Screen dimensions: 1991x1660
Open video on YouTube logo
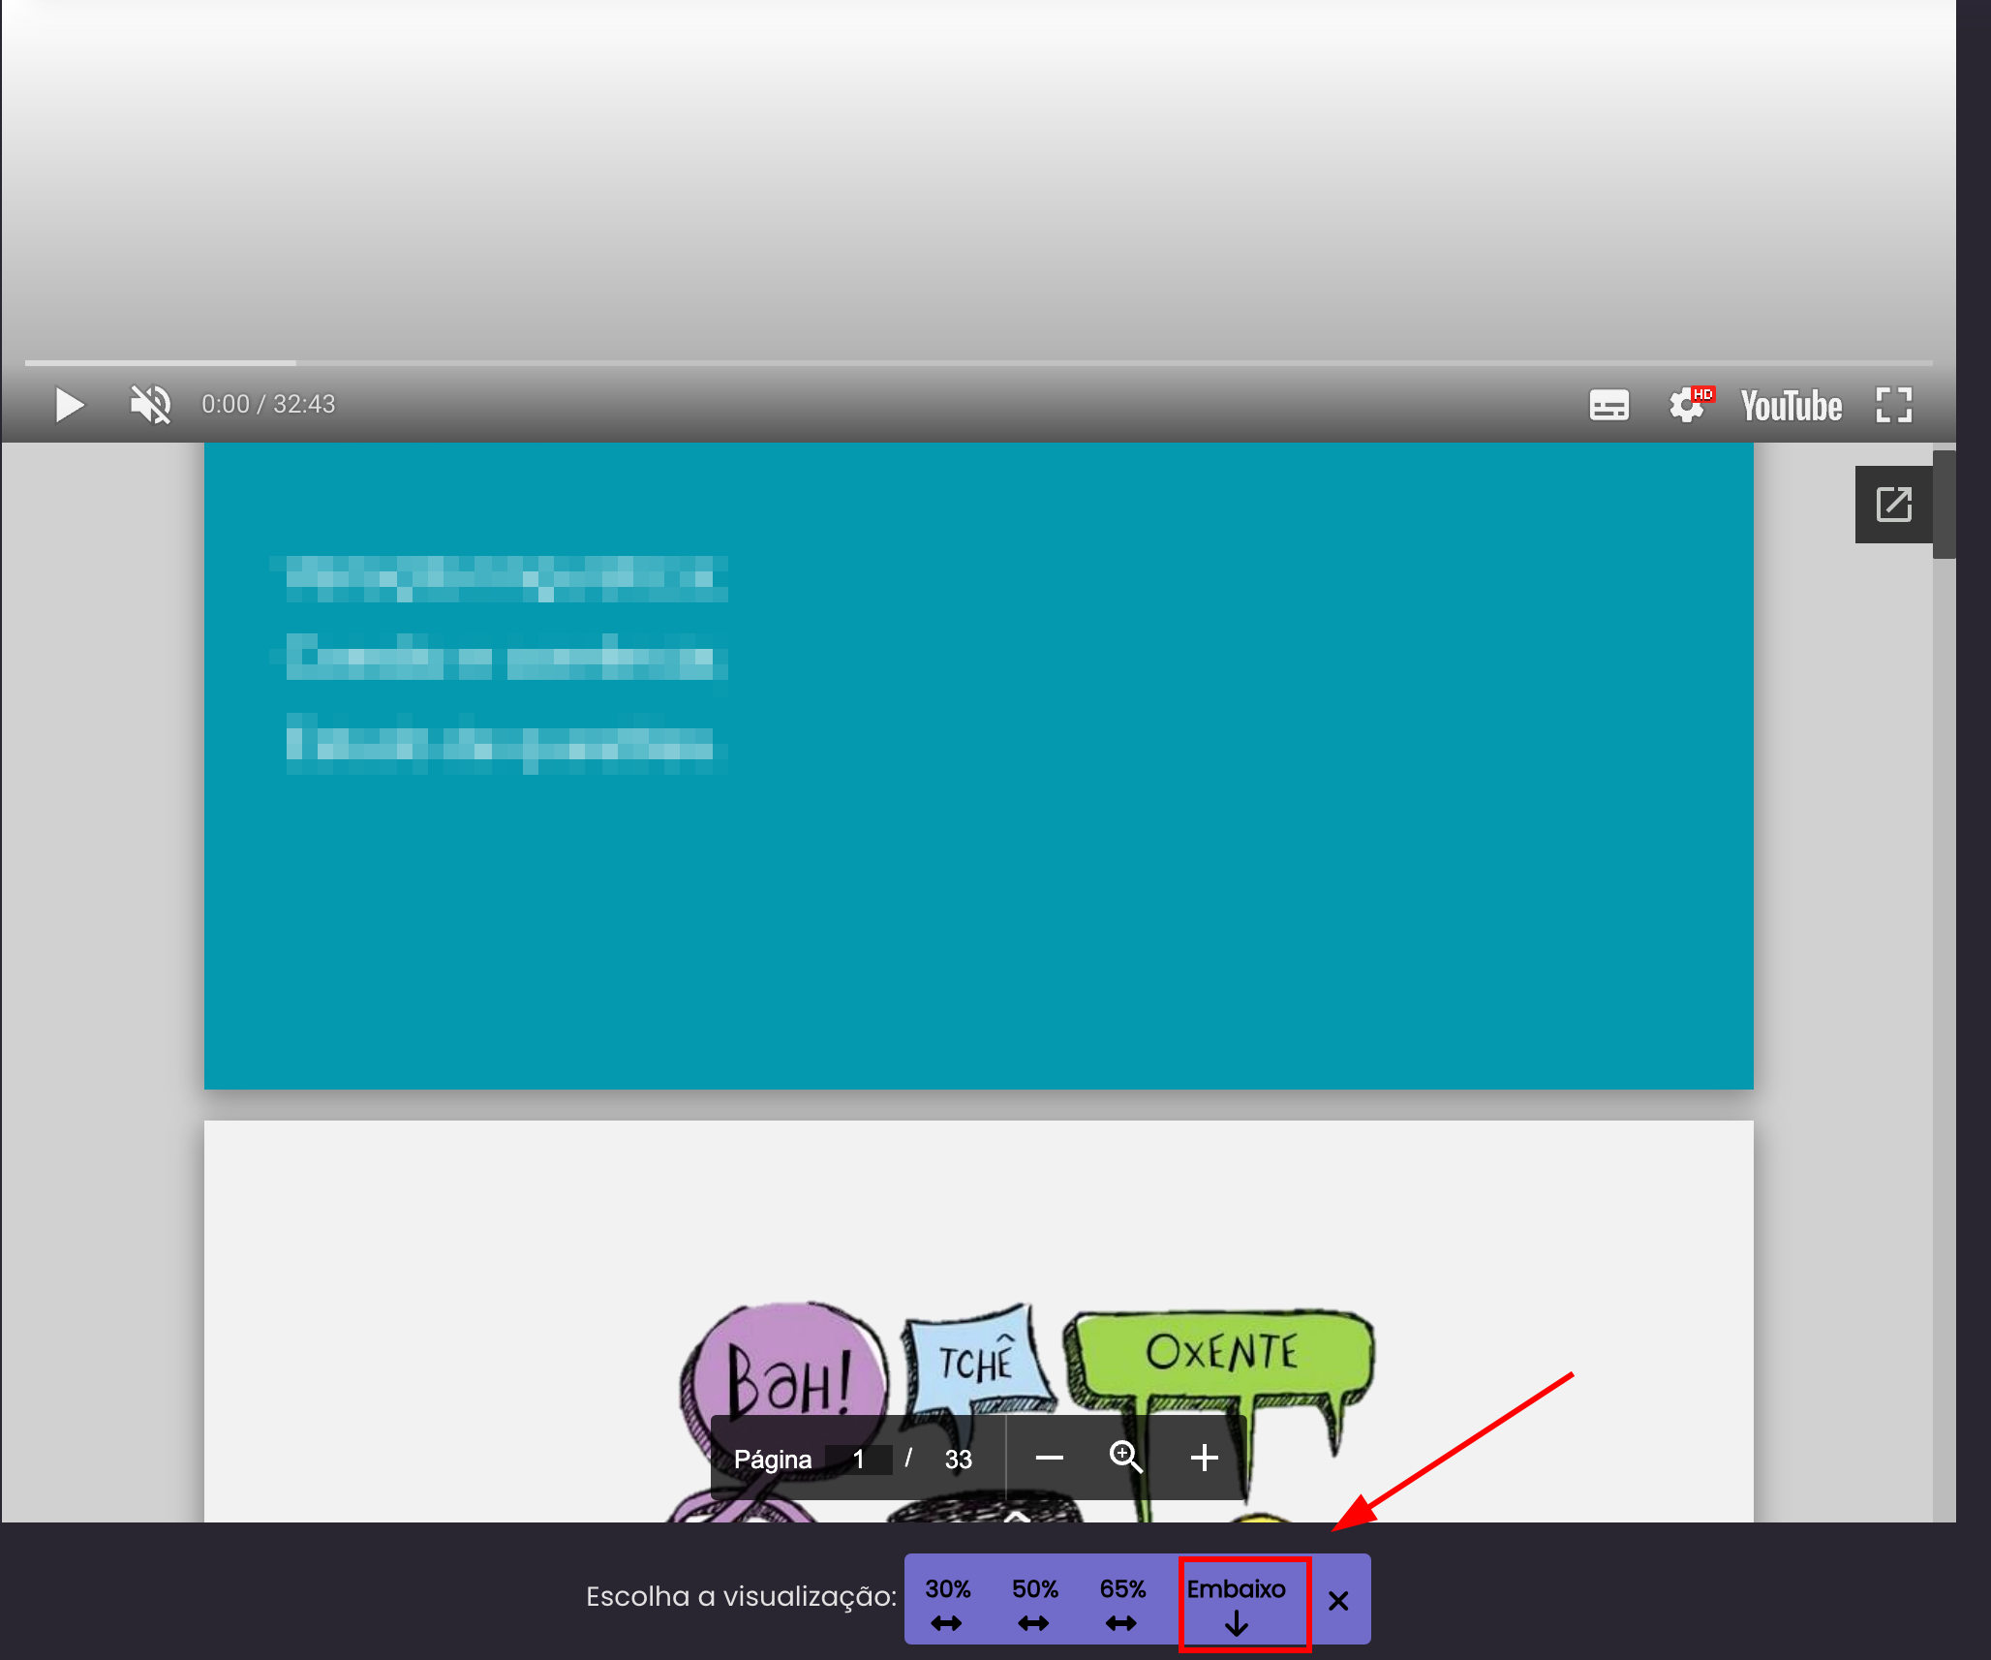[x=1791, y=405]
